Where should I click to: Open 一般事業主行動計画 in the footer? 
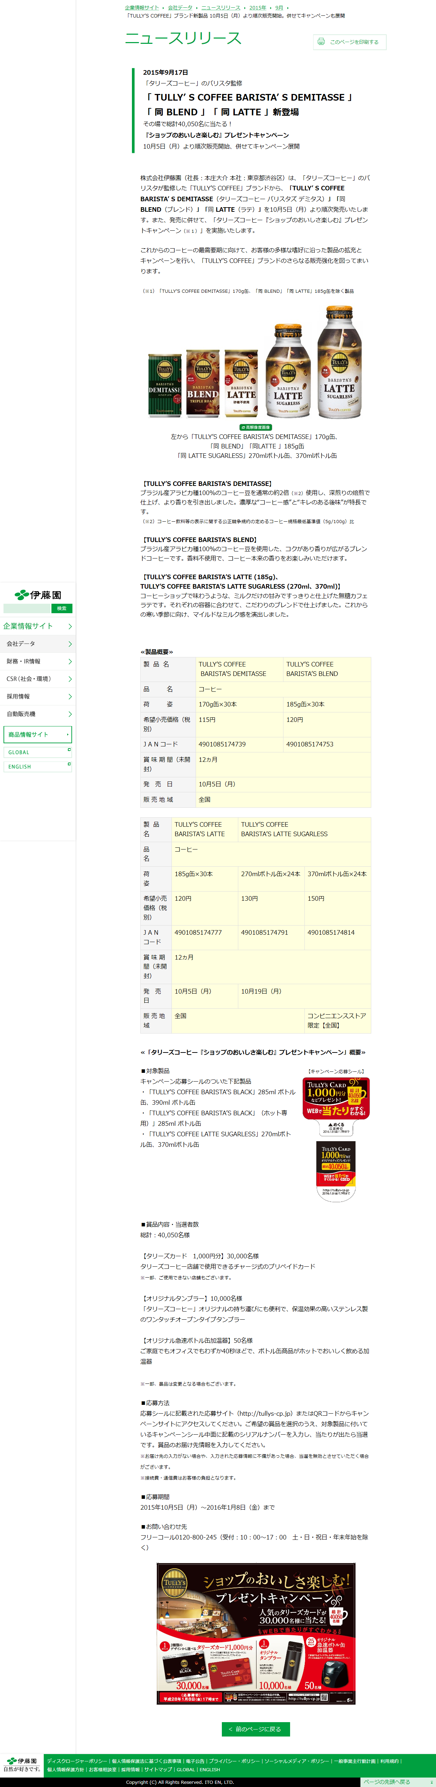(x=356, y=1761)
